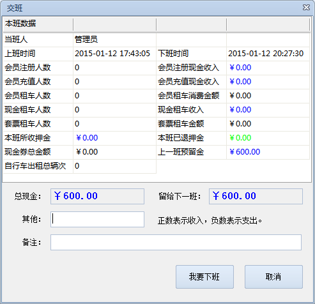The image size is (315, 304).
Task: Select the 下班时间 value cell
Action: click(x=268, y=54)
